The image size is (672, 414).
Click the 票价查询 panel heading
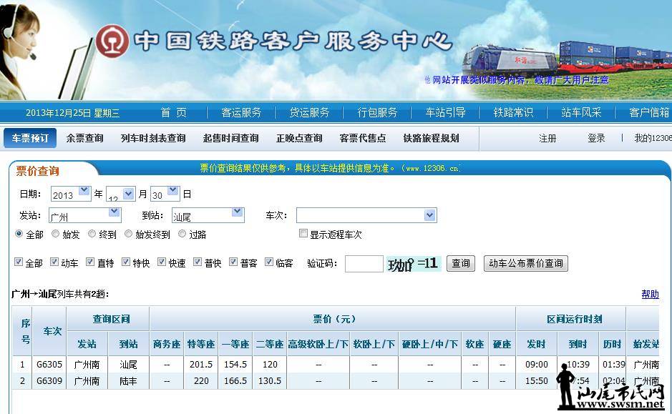pyautogui.click(x=38, y=171)
